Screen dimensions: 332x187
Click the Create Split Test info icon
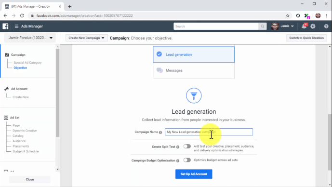click(x=178, y=147)
